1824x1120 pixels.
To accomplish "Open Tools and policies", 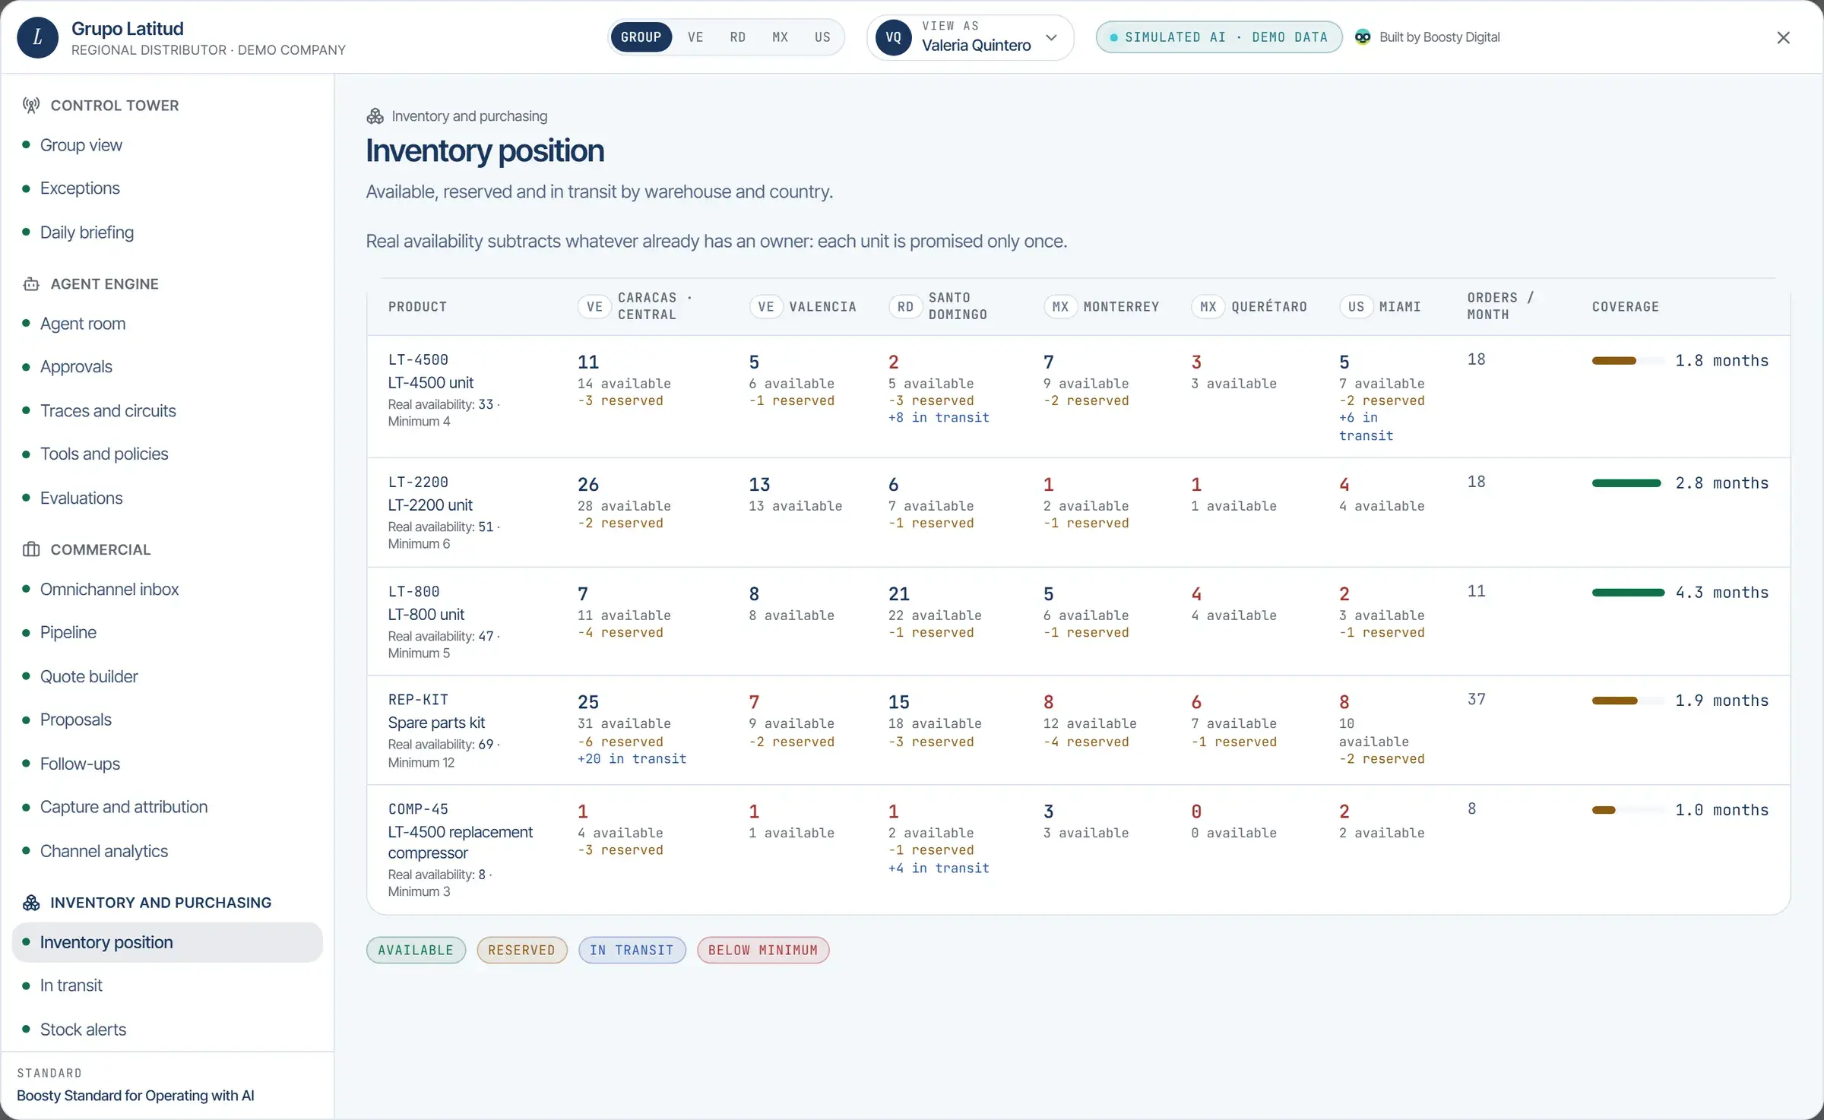I will 167,454.
